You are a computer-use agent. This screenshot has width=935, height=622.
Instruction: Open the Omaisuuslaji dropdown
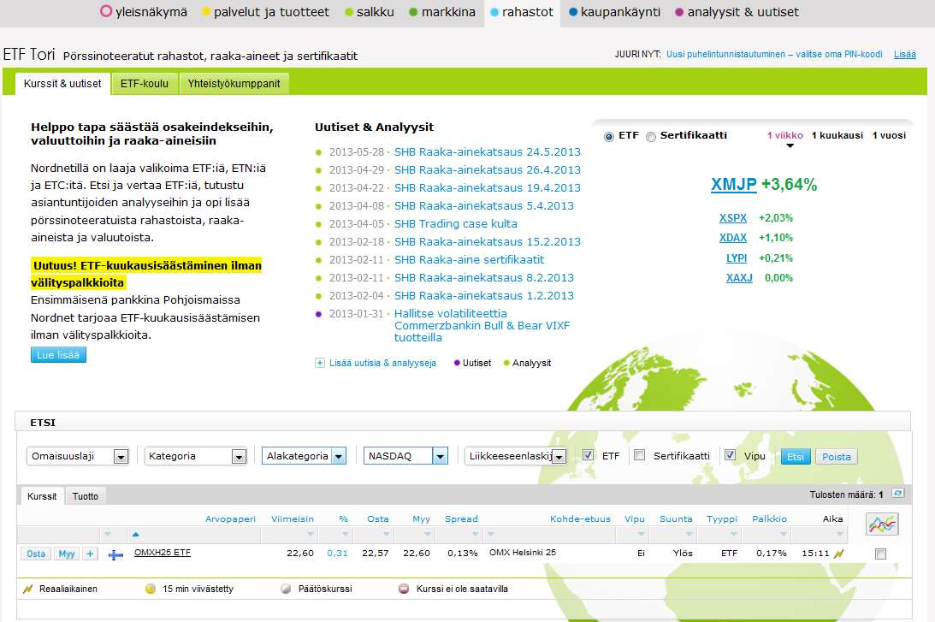click(78, 456)
